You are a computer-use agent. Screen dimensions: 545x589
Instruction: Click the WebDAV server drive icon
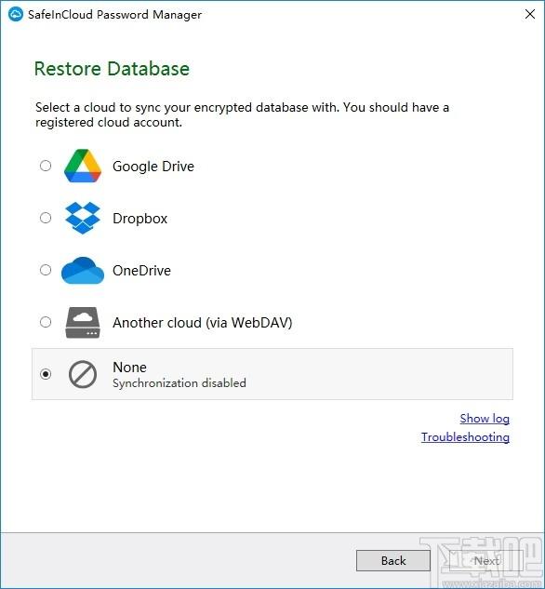83,322
